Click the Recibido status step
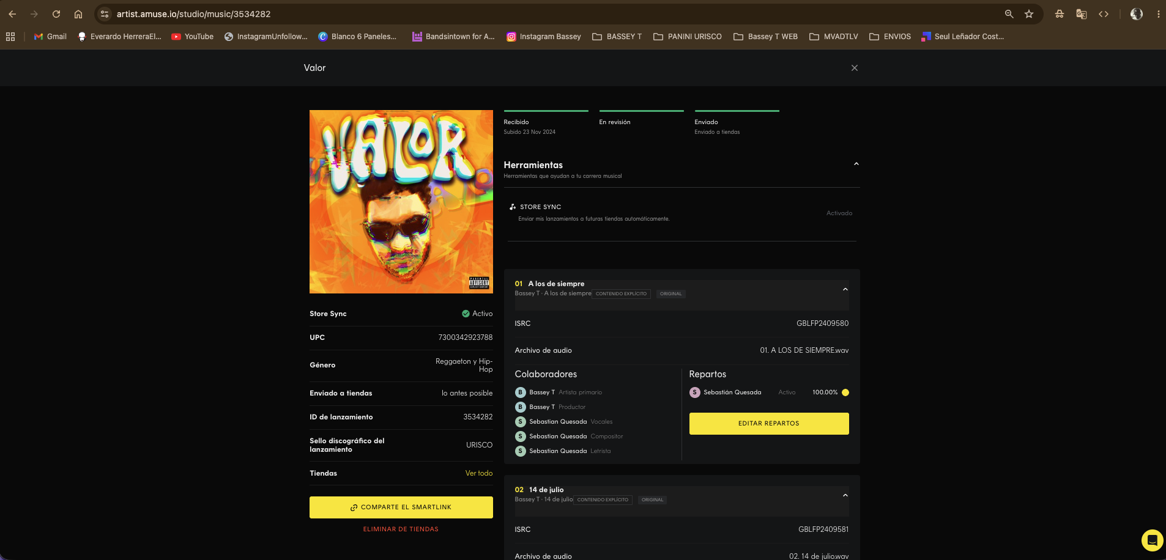Screen dimensions: 1166x560 [546, 123]
